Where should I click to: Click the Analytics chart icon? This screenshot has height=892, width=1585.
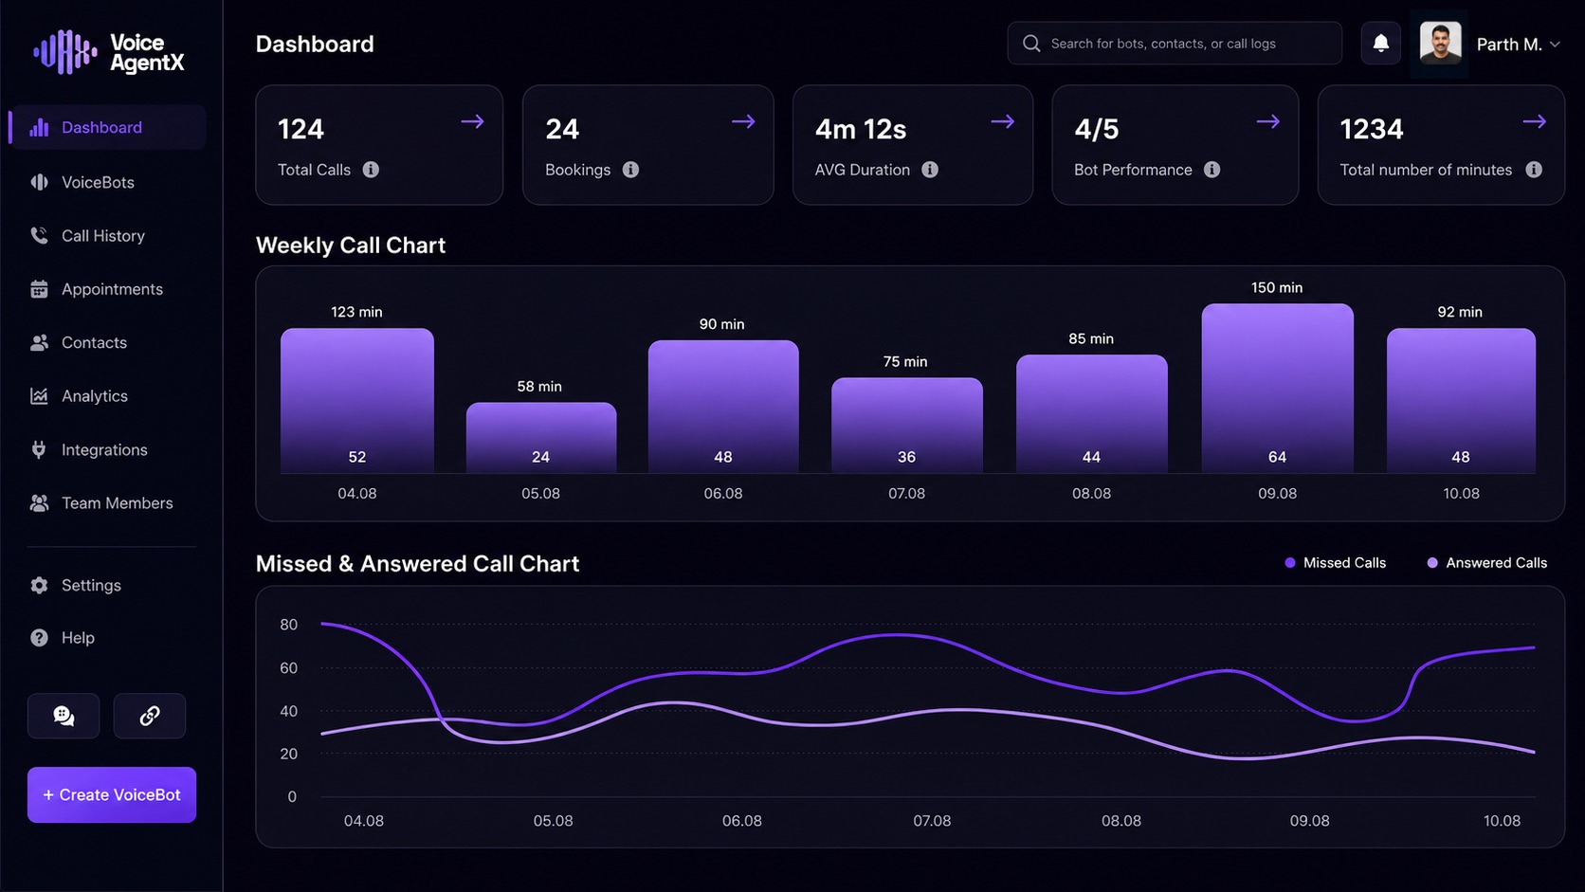[x=39, y=396]
